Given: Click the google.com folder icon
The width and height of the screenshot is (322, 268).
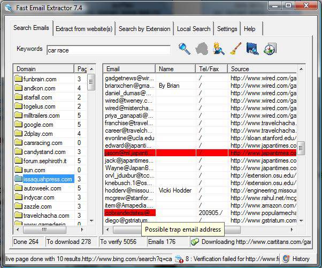Looking at the screenshot, I should point(19,124).
